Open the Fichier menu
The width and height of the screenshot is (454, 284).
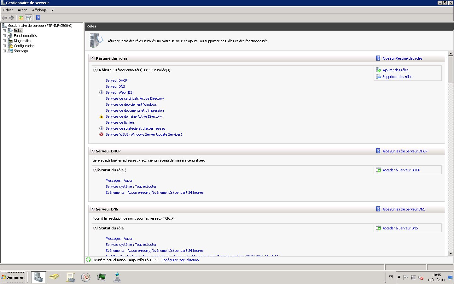pos(8,10)
